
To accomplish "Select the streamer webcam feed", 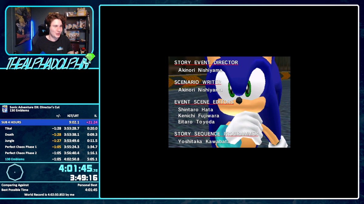I will (x=49, y=30).
